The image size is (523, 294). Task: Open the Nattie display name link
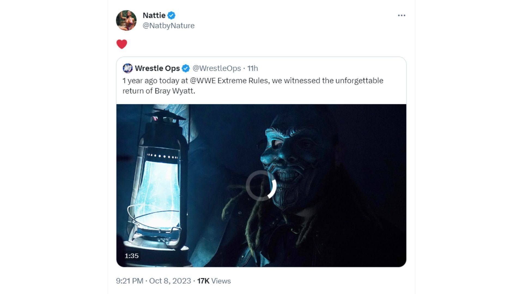coord(154,16)
